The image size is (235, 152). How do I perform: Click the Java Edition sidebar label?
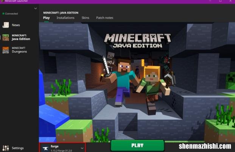21,37
